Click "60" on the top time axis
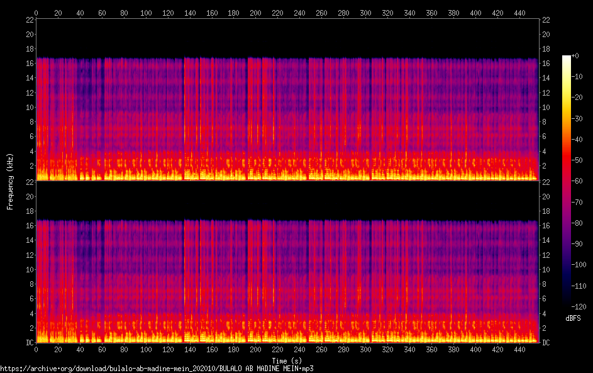593x373 pixels. point(102,13)
